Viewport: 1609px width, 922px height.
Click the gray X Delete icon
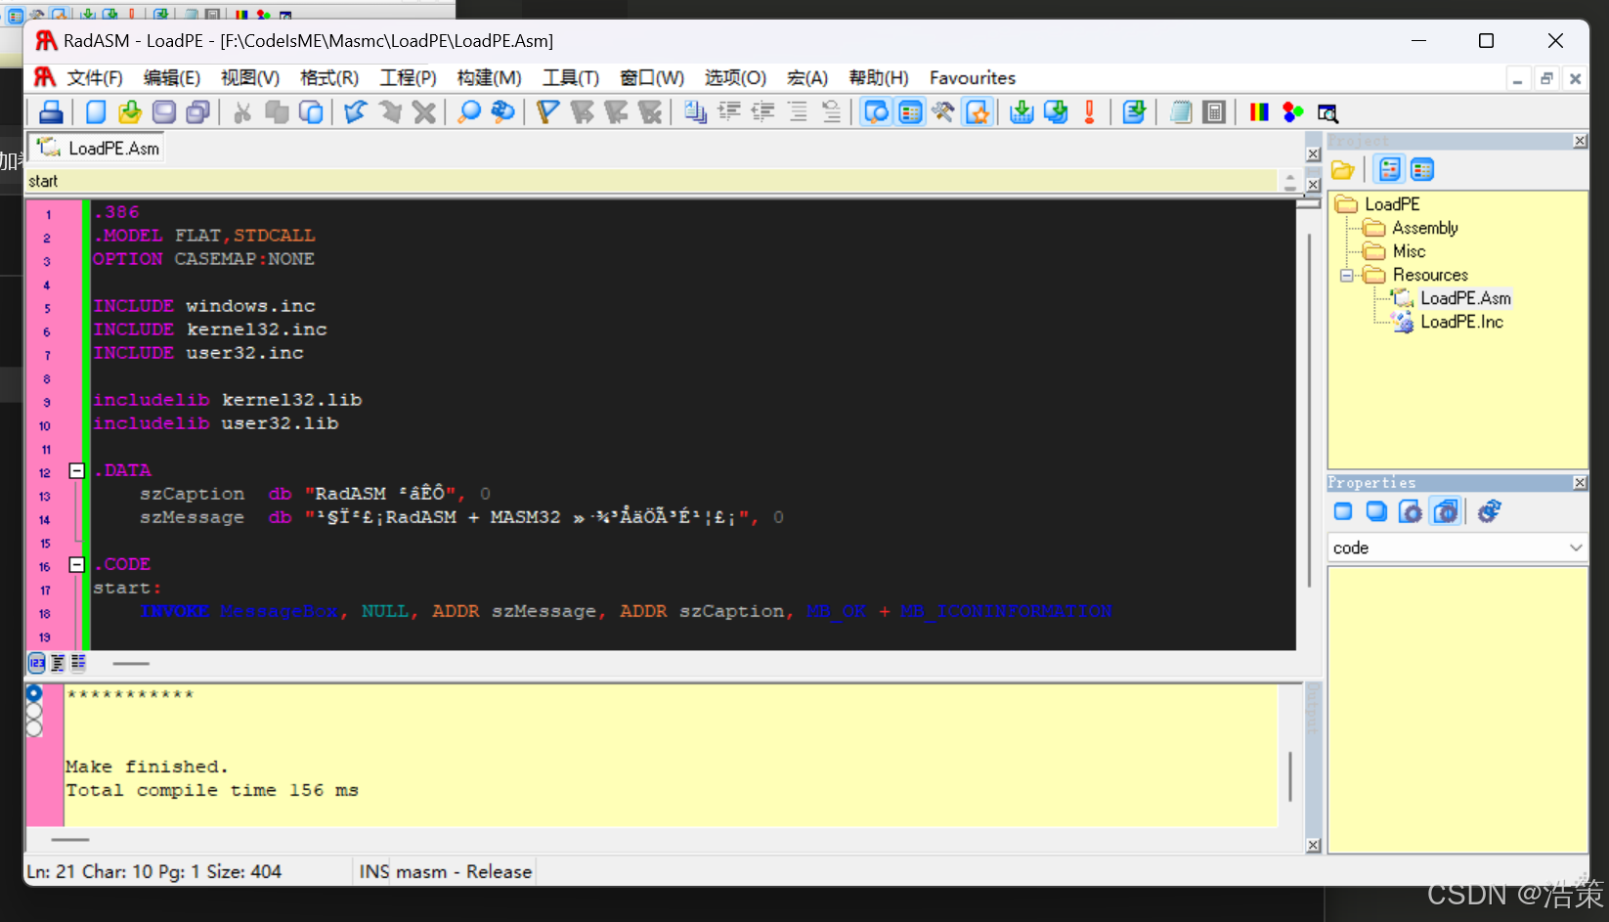(x=424, y=112)
